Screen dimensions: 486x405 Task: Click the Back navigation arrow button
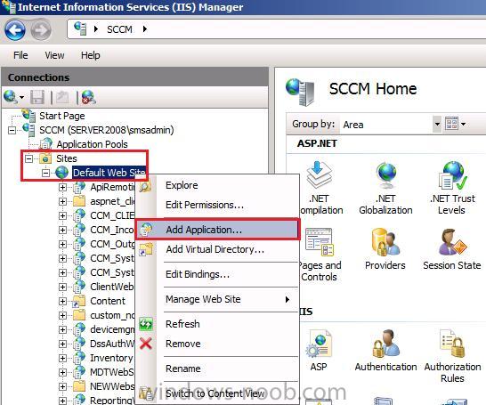click(15, 30)
